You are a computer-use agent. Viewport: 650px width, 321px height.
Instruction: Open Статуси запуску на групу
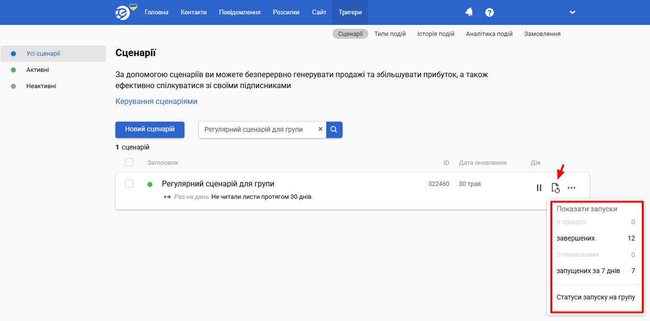595,297
